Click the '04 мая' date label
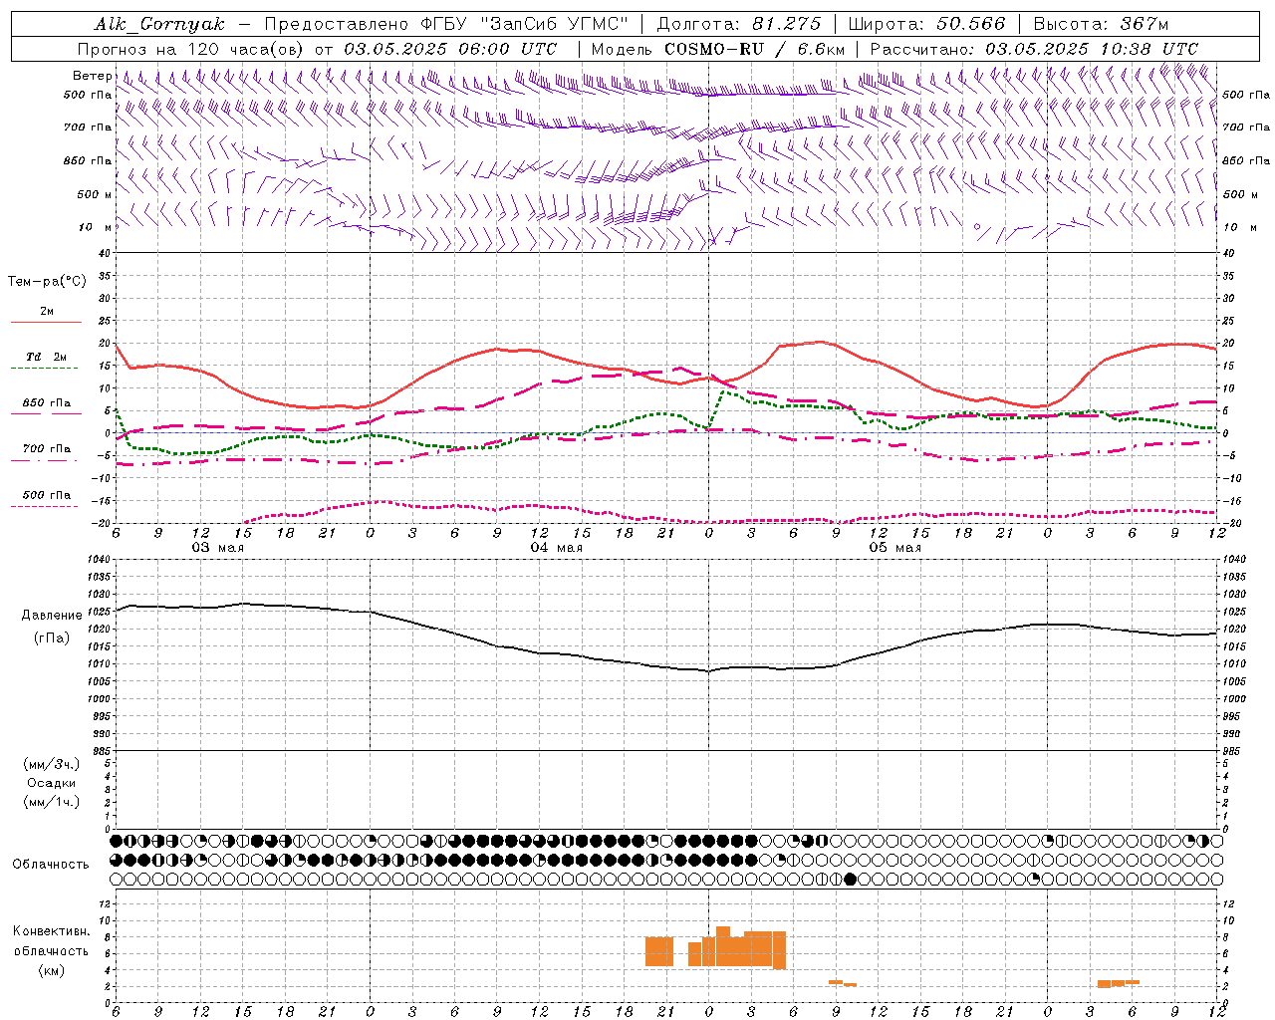The image size is (1275, 1020). [x=556, y=548]
